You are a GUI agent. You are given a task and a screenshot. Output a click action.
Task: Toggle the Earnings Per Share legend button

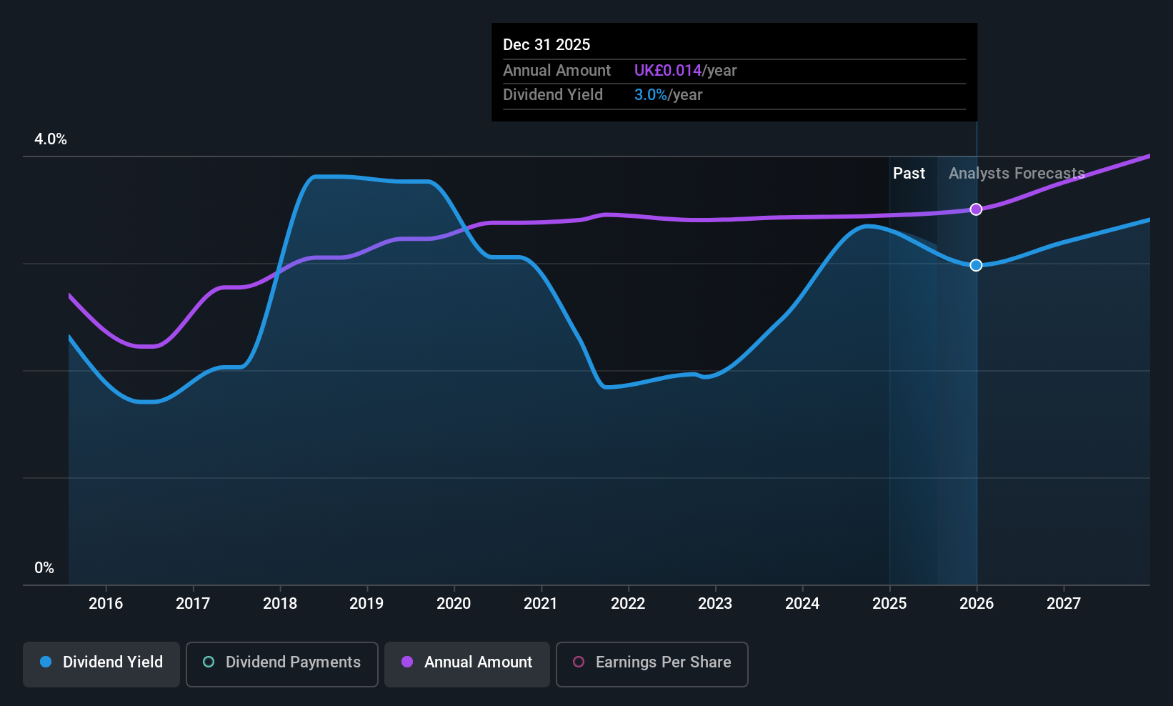(652, 665)
